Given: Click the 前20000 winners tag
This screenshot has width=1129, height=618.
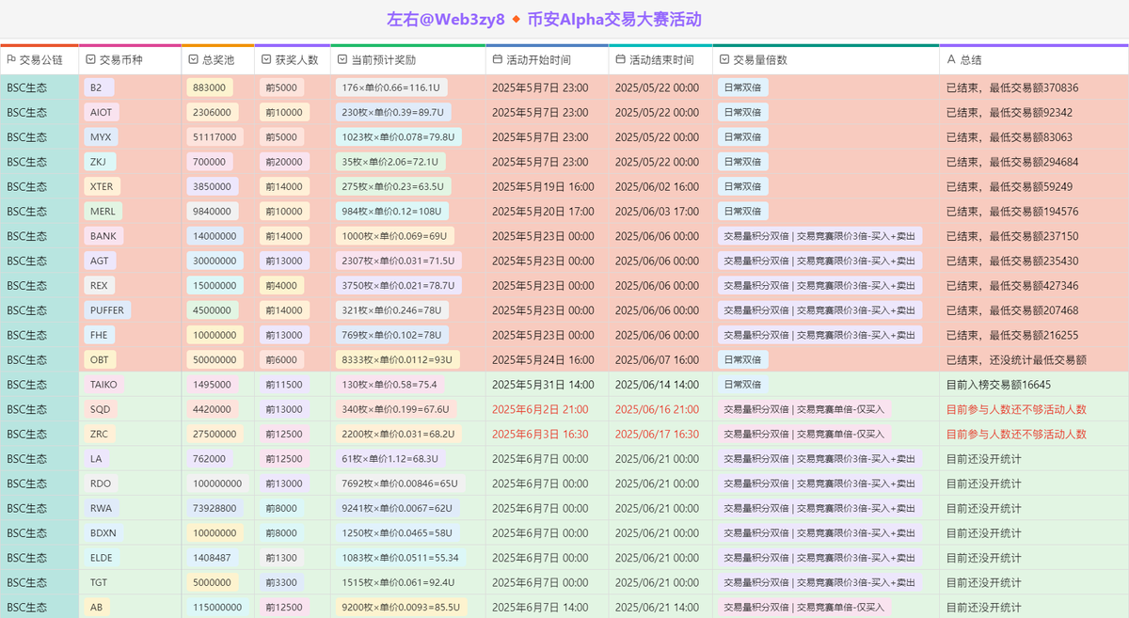Looking at the screenshot, I should [x=284, y=162].
